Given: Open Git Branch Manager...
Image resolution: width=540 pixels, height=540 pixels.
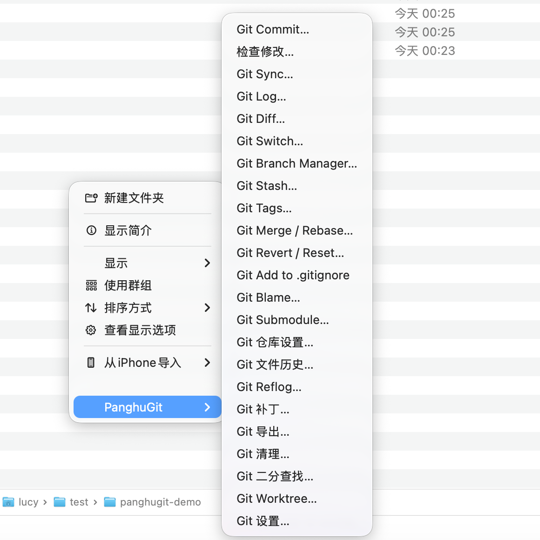Looking at the screenshot, I should click(297, 163).
